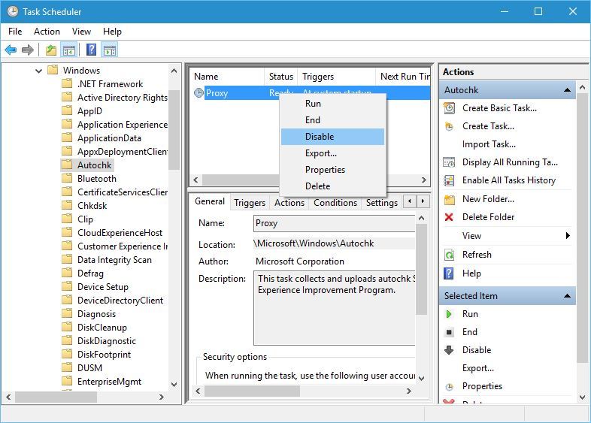Open the View menu in menu bar
This screenshot has width=591, height=423.
(x=81, y=32)
